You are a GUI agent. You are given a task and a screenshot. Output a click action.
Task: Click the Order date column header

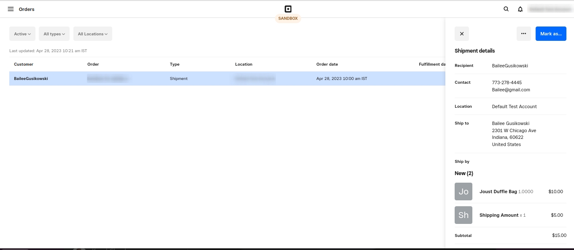[x=327, y=64]
